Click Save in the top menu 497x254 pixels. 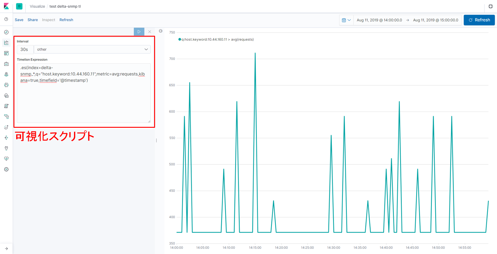point(19,20)
